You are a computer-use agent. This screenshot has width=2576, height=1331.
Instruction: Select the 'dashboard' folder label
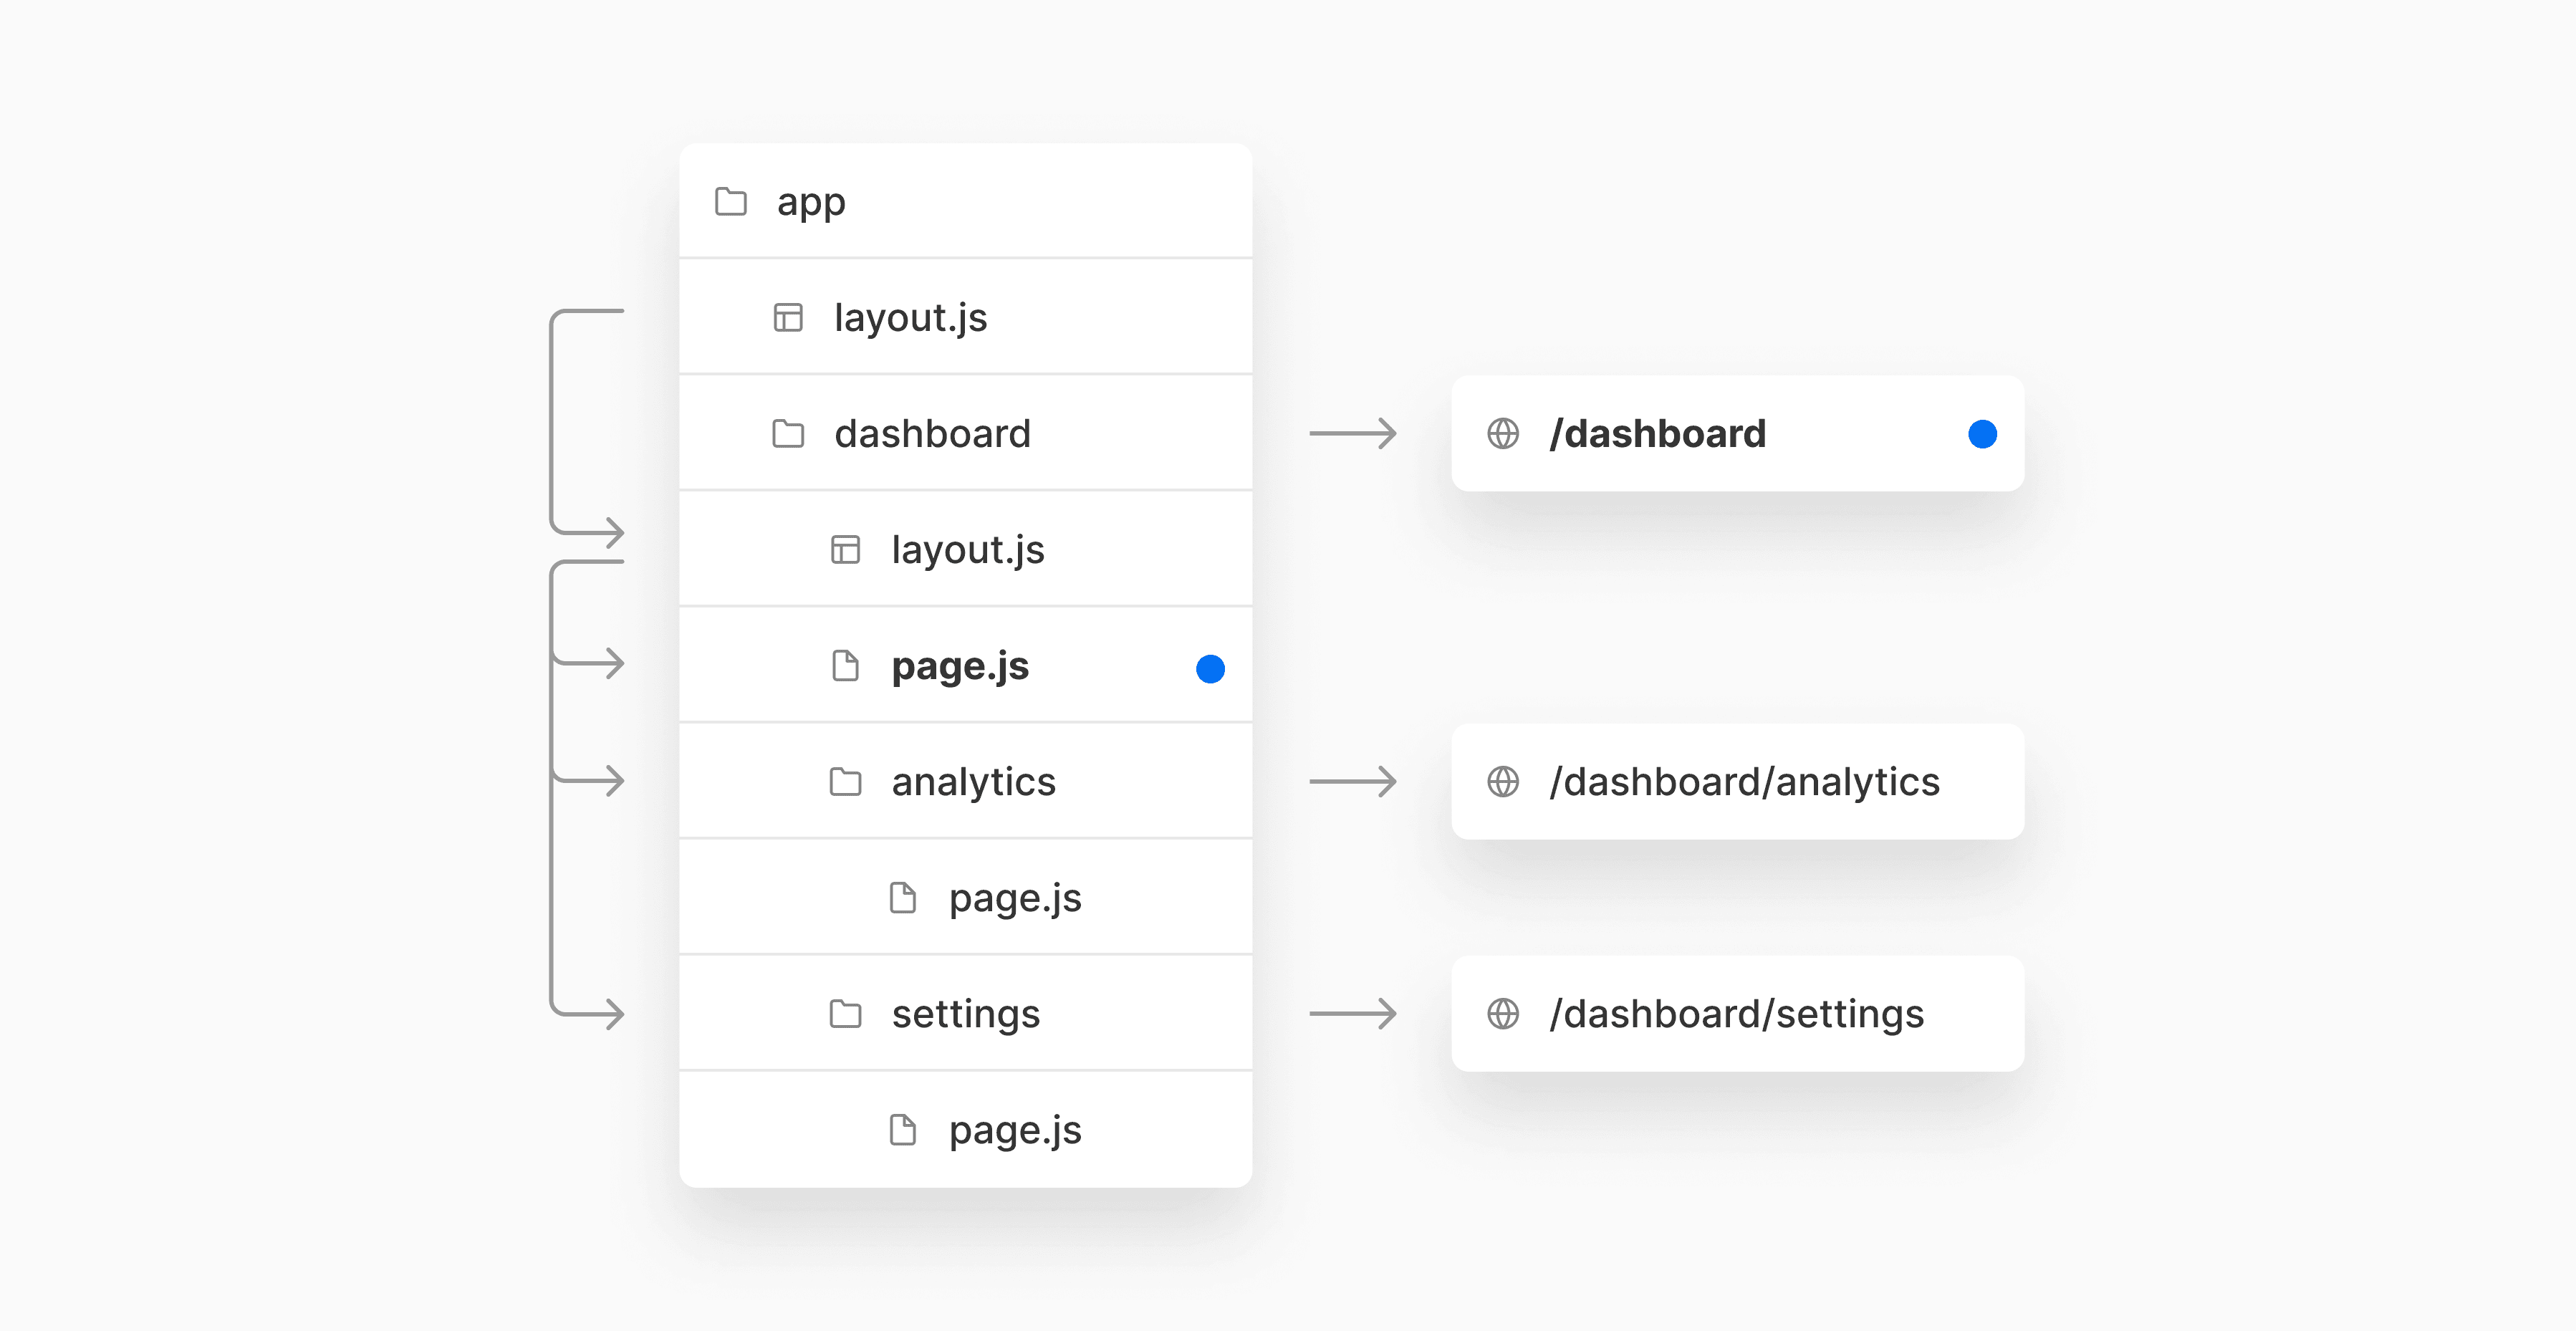coord(932,434)
